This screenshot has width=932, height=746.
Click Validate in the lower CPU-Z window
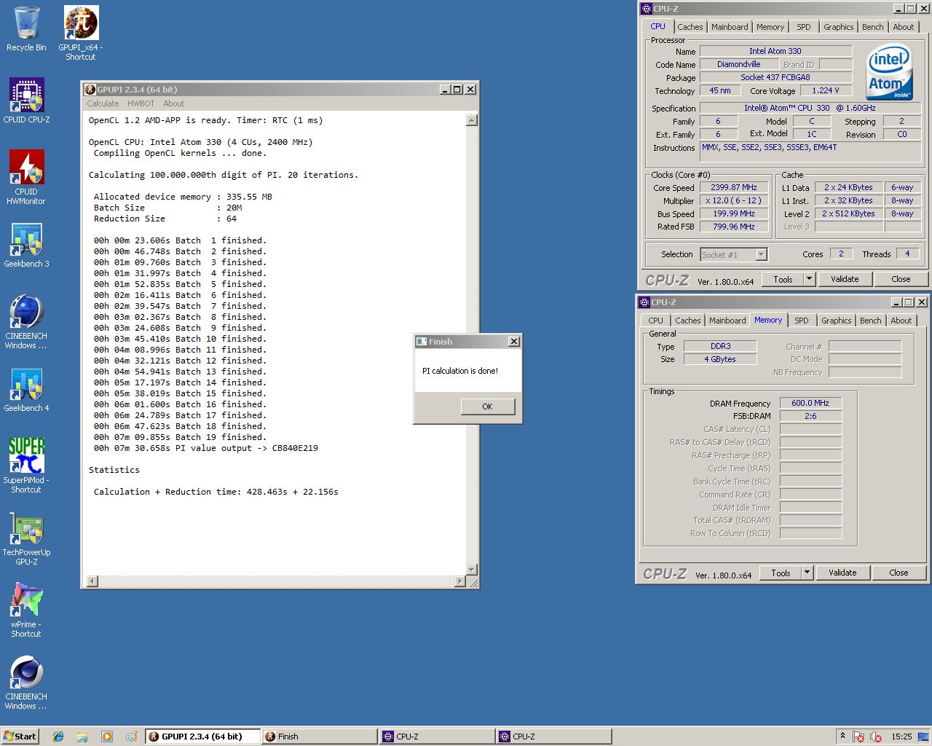point(842,573)
